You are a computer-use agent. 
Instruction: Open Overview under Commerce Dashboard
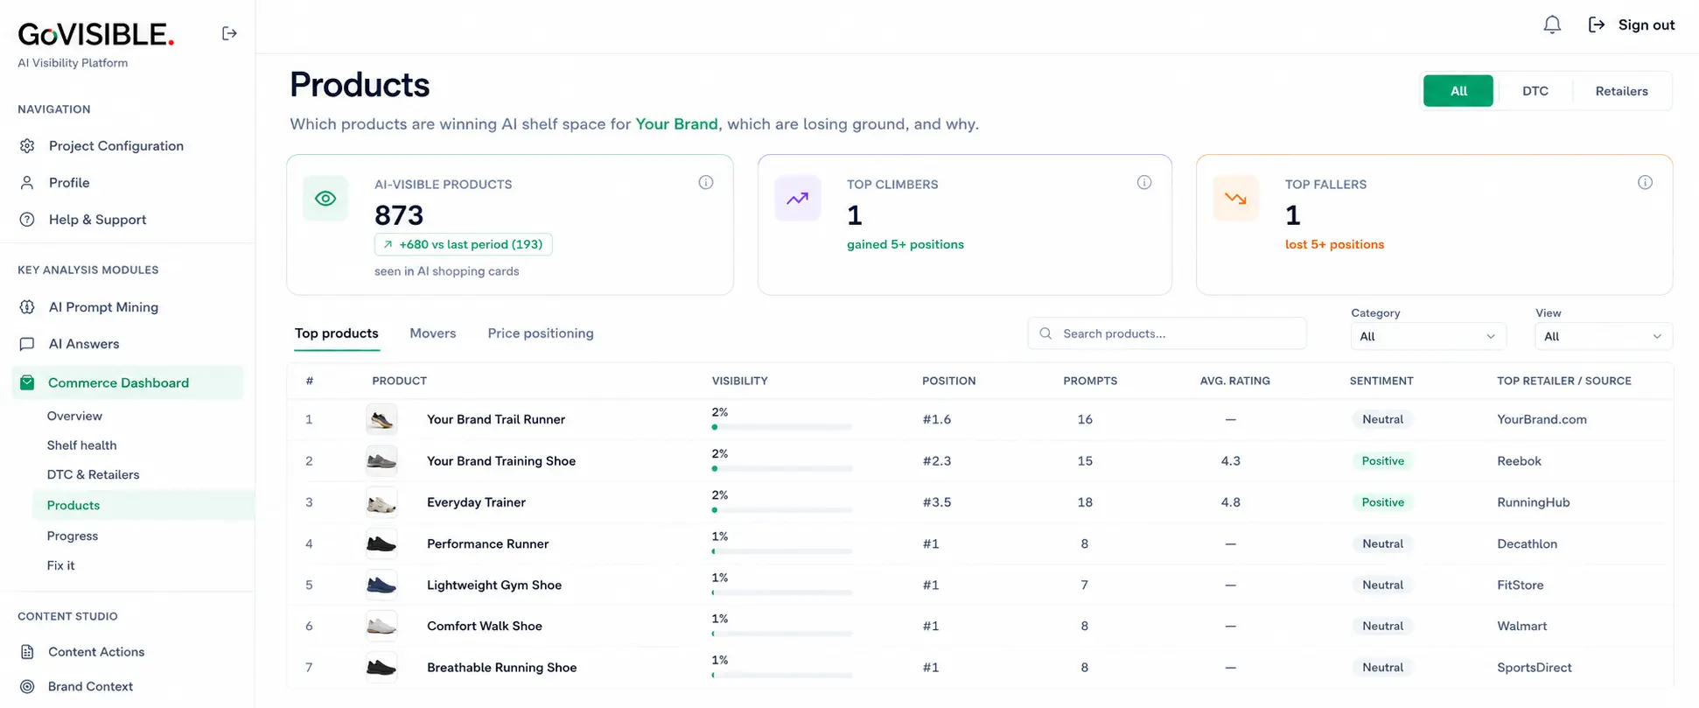point(74,416)
